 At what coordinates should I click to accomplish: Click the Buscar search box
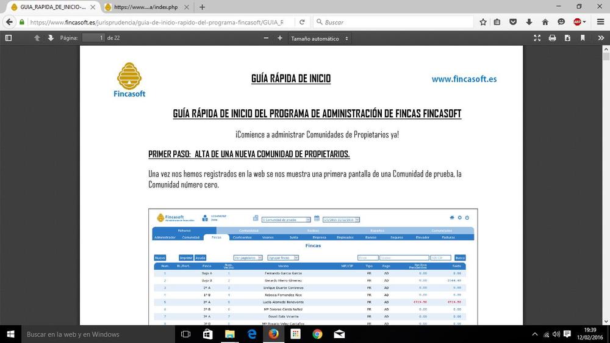pyautogui.click(x=393, y=22)
